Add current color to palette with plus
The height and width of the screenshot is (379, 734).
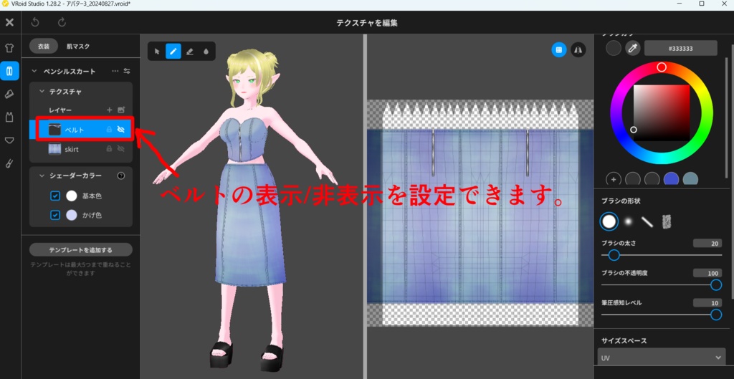pos(614,179)
